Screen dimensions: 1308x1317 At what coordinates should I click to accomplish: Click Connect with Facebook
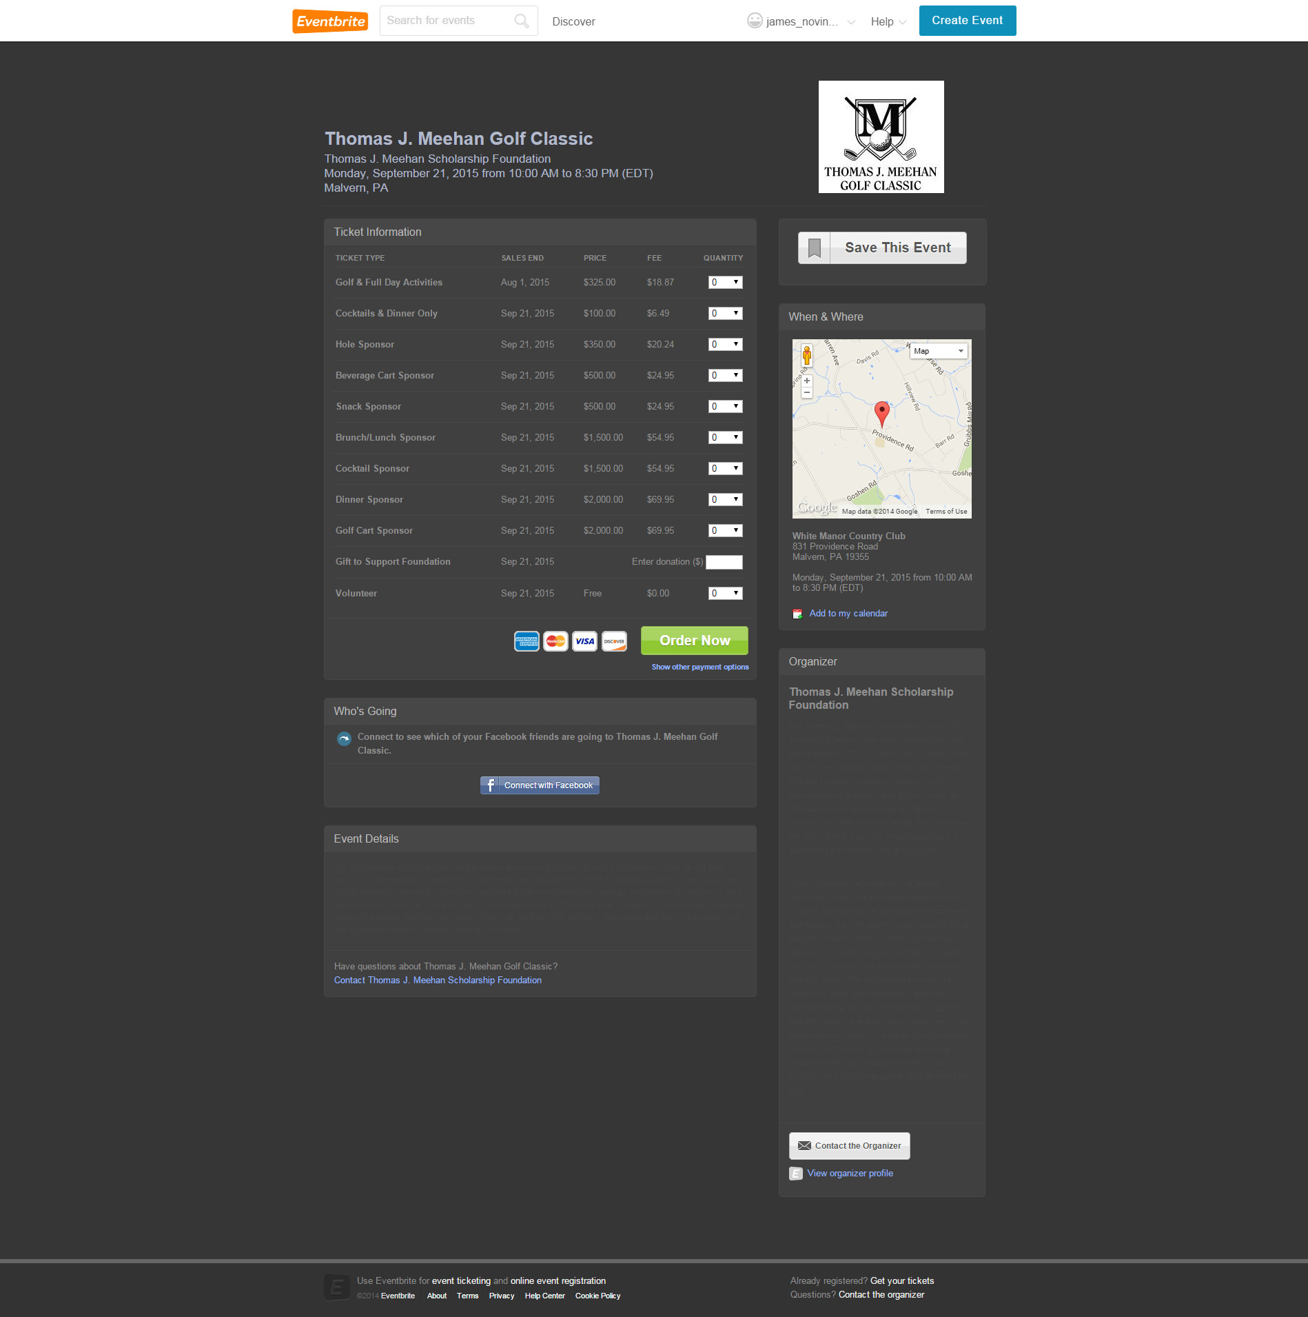[x=540, y=785]
